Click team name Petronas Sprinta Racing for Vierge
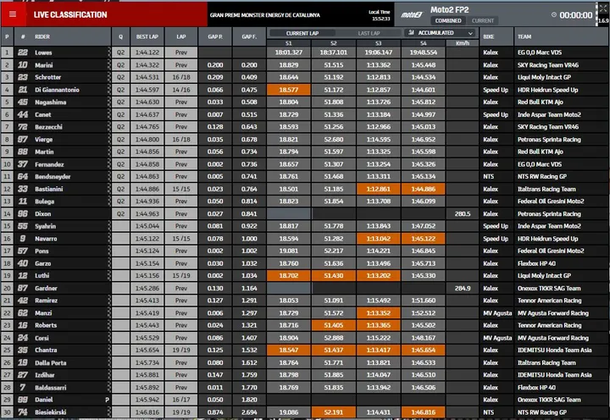 tap(549, 139)
